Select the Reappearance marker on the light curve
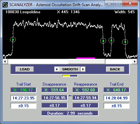 tap(111, 40)
